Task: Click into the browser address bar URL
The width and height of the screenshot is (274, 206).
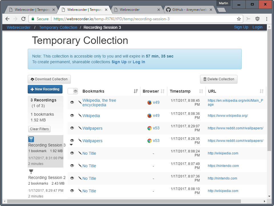Action: click(x=112, y=19)
